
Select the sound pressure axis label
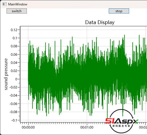(6, 74)
